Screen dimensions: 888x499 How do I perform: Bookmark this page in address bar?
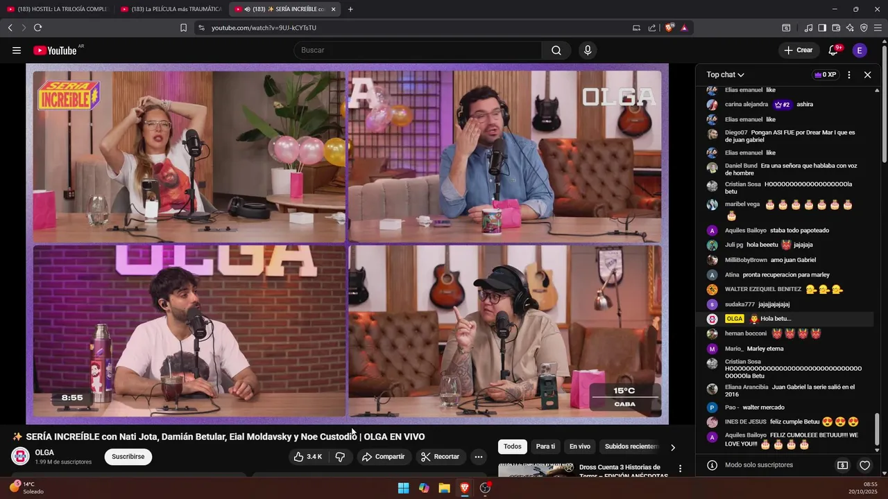183,28
